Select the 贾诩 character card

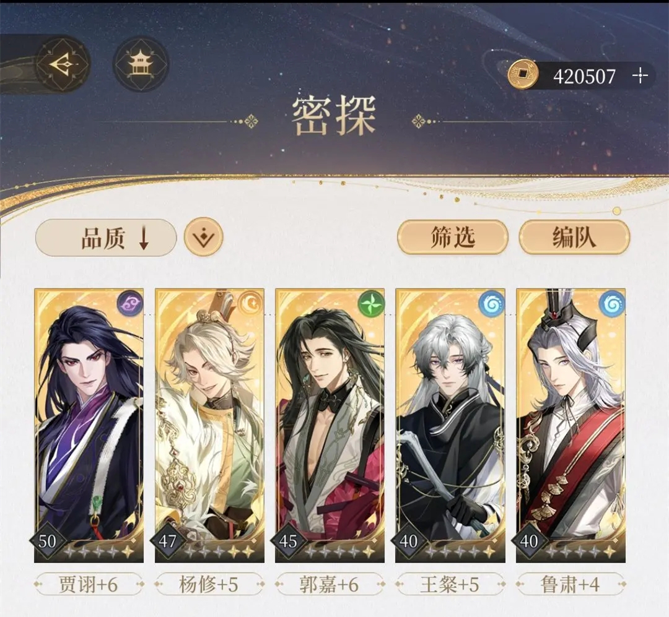89,425
